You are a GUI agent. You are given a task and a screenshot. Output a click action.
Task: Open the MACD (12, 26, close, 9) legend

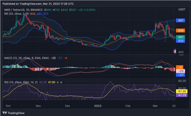coord(27,58)
